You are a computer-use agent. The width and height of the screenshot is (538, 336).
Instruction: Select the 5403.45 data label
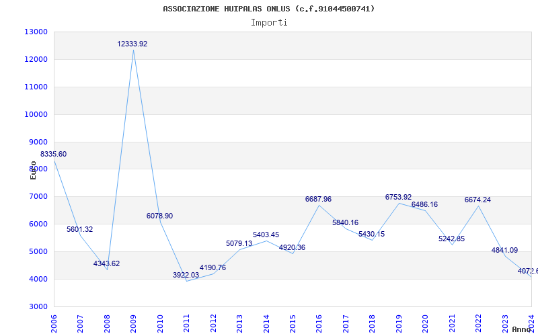pos(266,235)
